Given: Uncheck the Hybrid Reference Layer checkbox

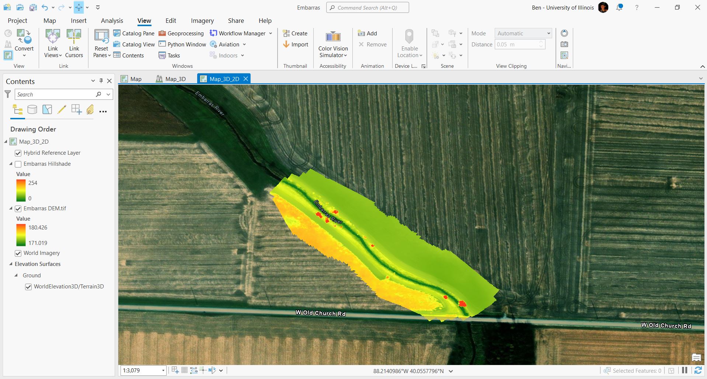Looking at the screenshot, I should 18,153.
